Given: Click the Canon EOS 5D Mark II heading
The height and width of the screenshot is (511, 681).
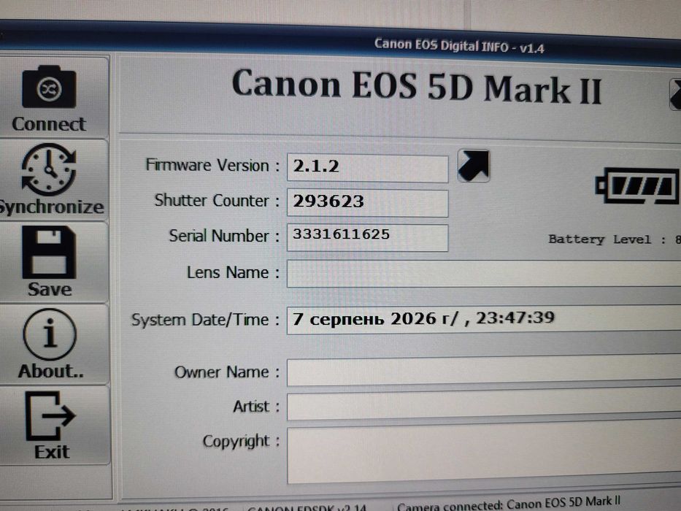Looking at the screenshot, I should 417,86.
